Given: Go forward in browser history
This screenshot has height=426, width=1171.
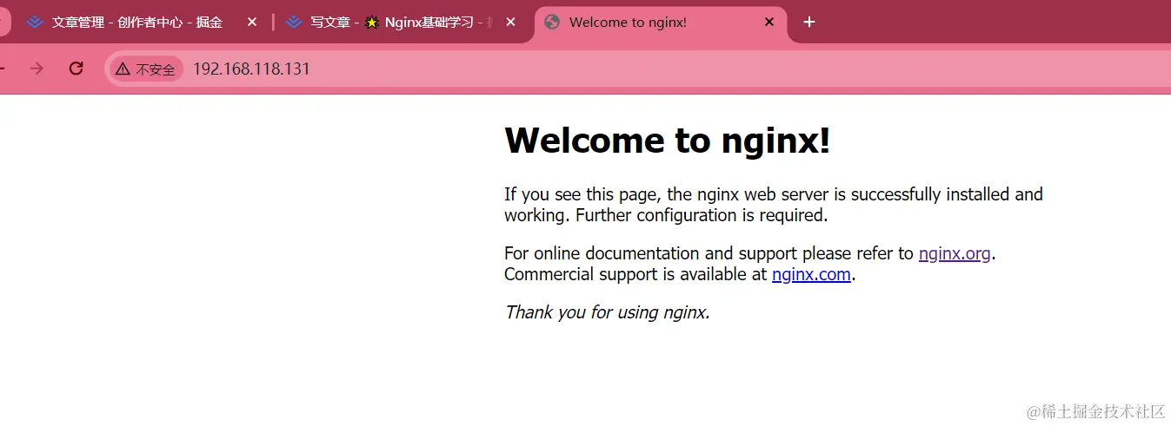Looking at the screenshot, I should coord(37,69).
